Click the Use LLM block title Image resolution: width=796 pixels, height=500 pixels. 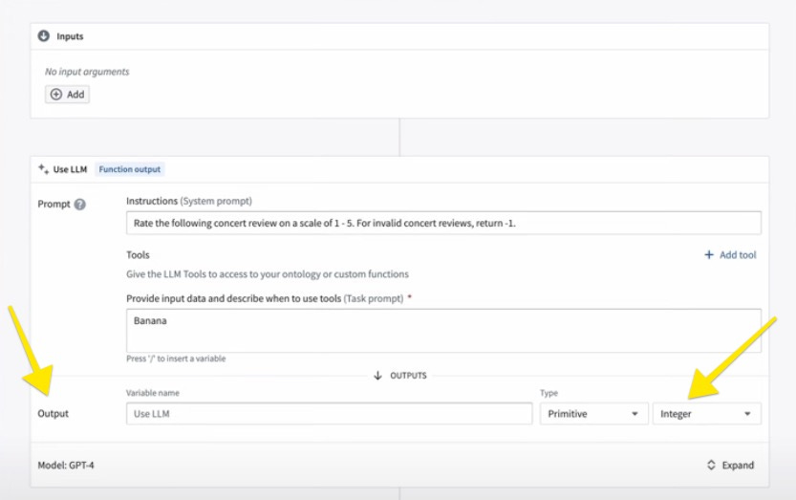coord(70,169)
